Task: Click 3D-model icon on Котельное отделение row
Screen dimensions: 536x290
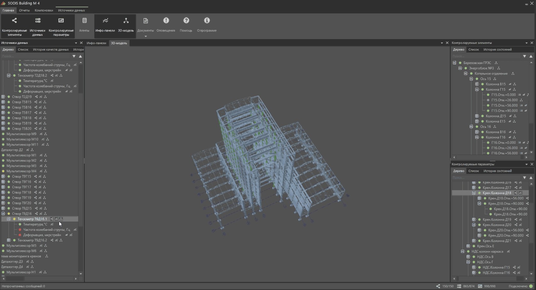Action: point(513,74)
